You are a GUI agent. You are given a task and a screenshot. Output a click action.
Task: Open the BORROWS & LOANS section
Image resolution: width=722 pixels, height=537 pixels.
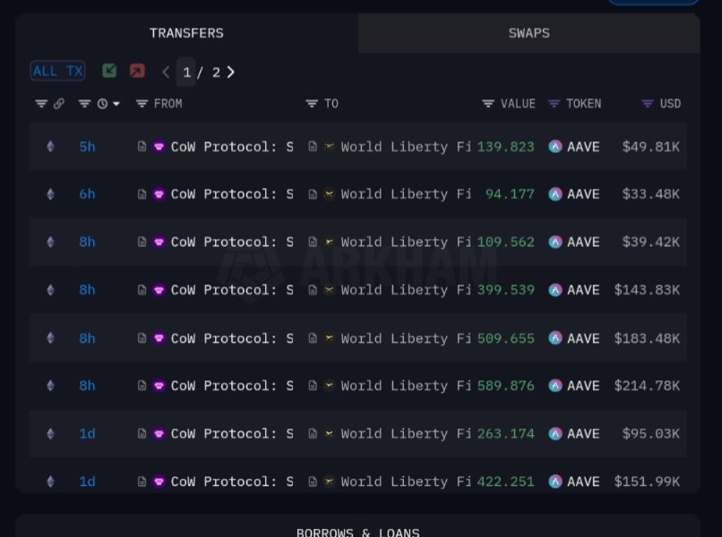tap(357, 533)
